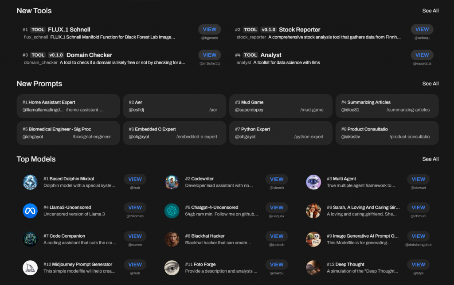This screenshot has height=285, width=454.
Task: Click the /mud-game prompt path
Action: click(312, 110)
